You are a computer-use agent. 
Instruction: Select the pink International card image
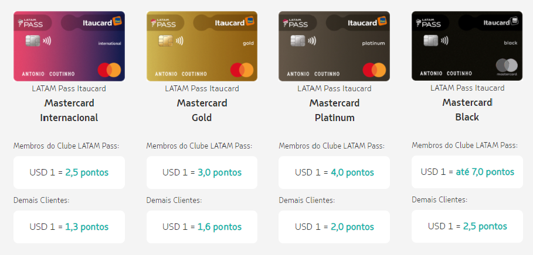[69, 46]
